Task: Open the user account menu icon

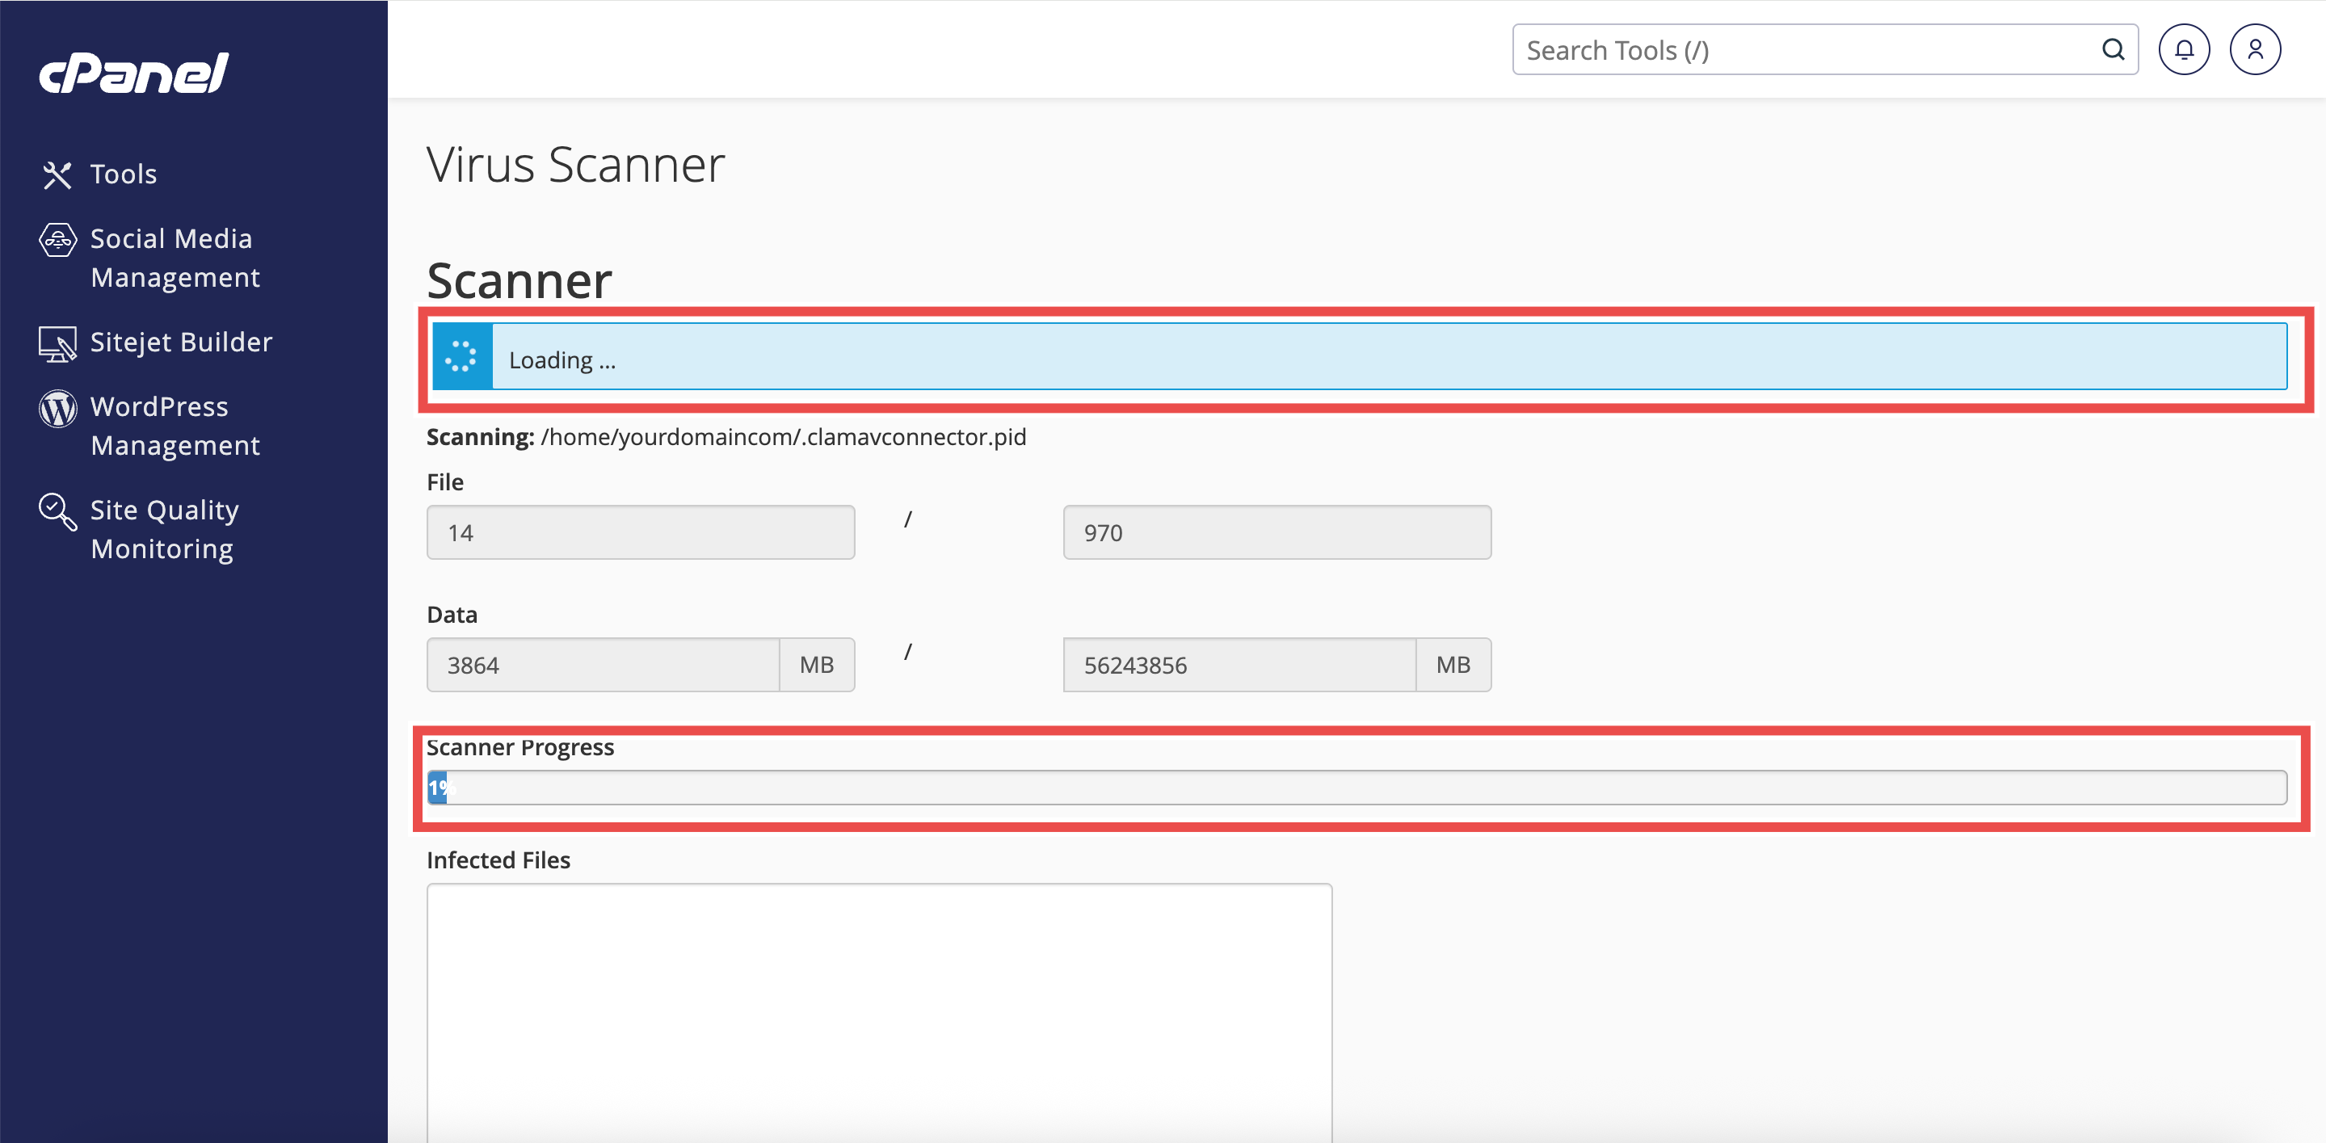Action: pos(2255,49)
